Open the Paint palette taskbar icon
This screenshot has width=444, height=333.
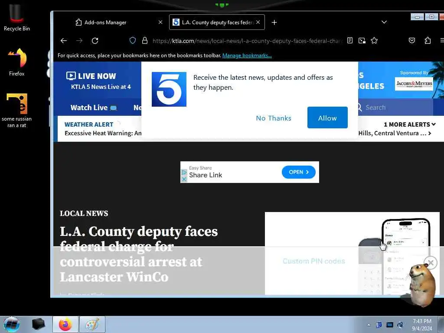(x=92, y=324)
